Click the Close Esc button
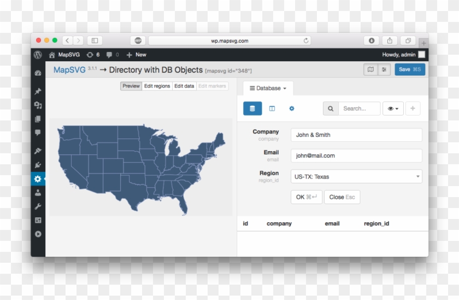The width and height of the screenshot is (459, 300). click(342, 197)
